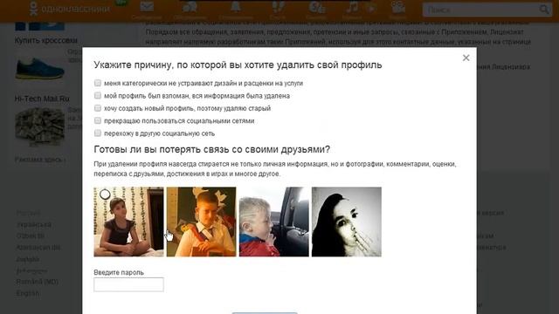This screenshot has height=314, width=559.
Task: Open the 'Купить кроссовки' ad link
Action: [x=46, y=40]
